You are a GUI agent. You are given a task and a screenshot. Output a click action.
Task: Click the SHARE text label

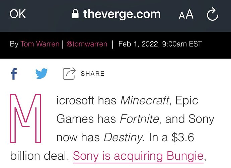coord(92,74)
